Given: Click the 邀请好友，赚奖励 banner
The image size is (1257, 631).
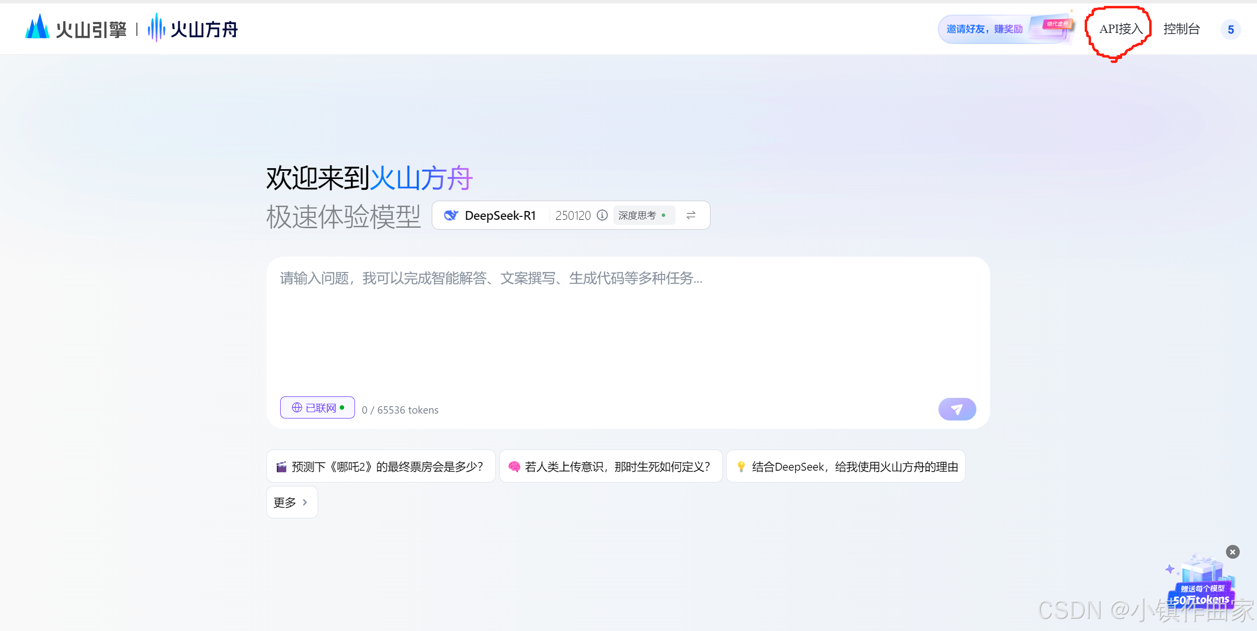Looking at the screenshot, I should [x=985, y=29].
